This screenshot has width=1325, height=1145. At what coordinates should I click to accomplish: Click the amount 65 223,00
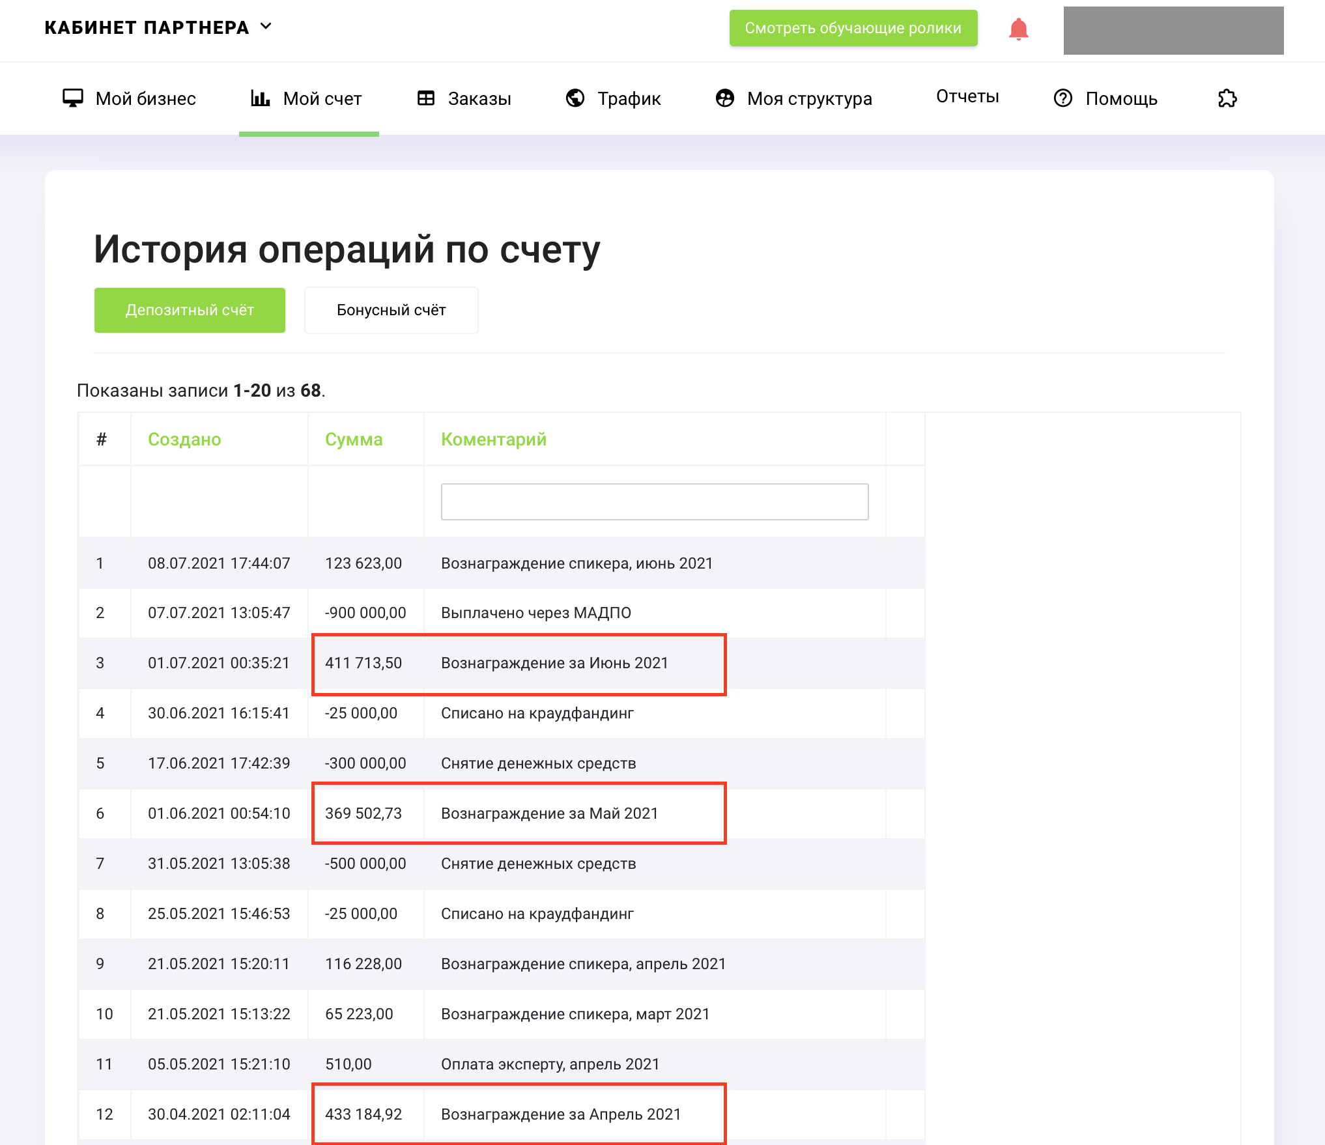click(x=359, y=1014)
